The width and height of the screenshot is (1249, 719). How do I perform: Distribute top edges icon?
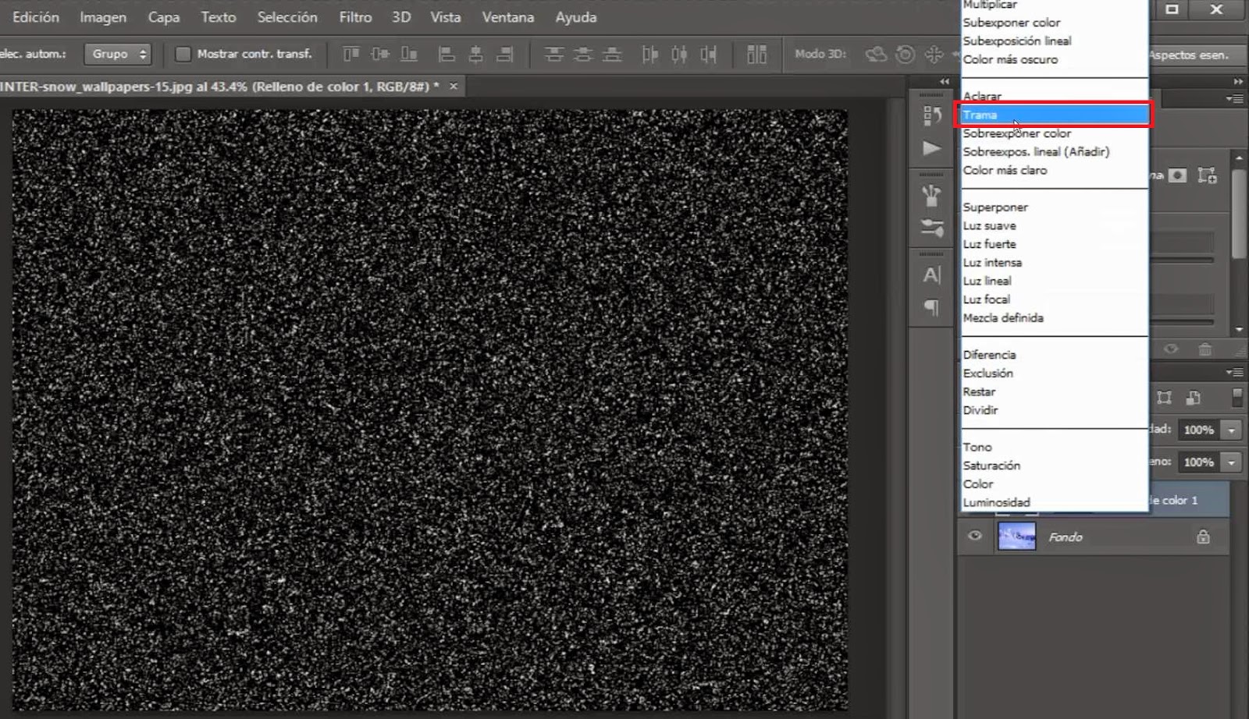554,54
